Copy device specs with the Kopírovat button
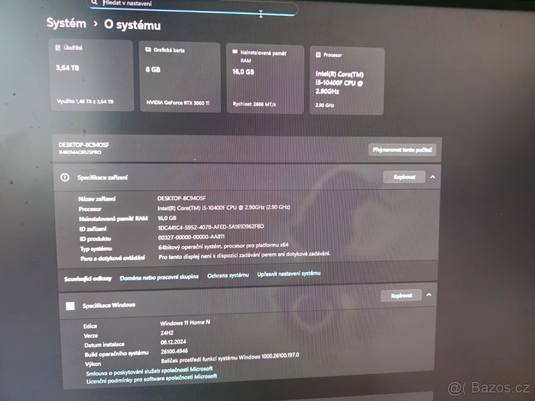535x401 pixels. point(403,176)
